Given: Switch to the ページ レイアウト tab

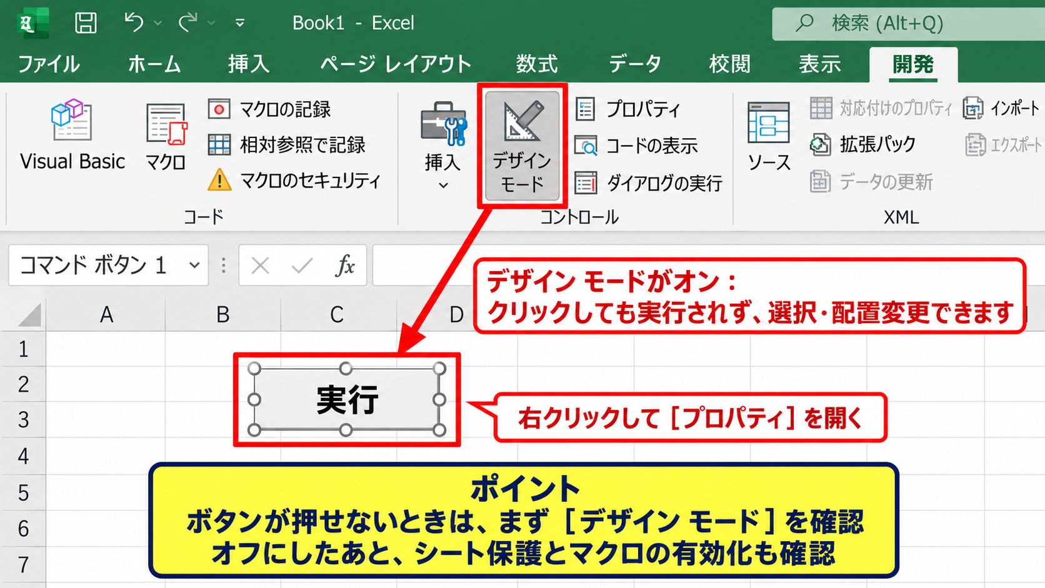Looking at the screenshot, I should [x=396, y=64].
